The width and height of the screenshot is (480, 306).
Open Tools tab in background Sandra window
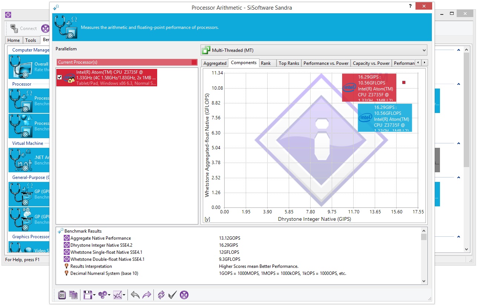pos(31,40)
